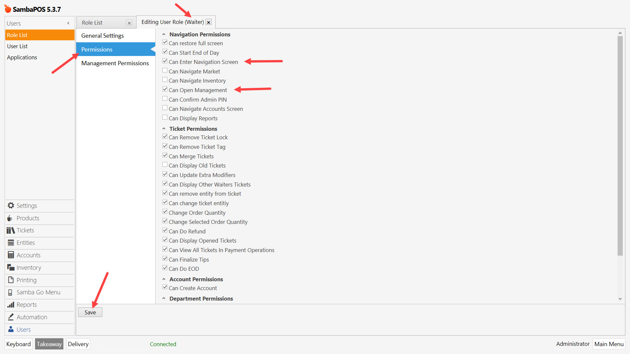Open the Samba Go Menu section

point(38,292)
